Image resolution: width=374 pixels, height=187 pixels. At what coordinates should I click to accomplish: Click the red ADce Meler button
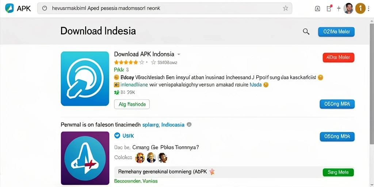pos(338,57)
